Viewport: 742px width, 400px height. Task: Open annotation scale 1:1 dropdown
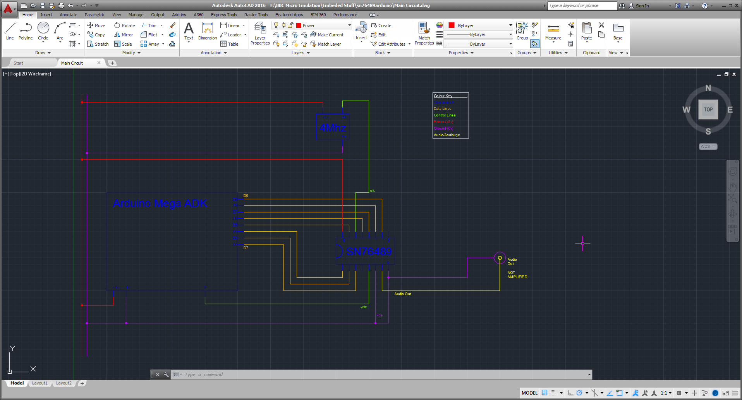(666, 393)
